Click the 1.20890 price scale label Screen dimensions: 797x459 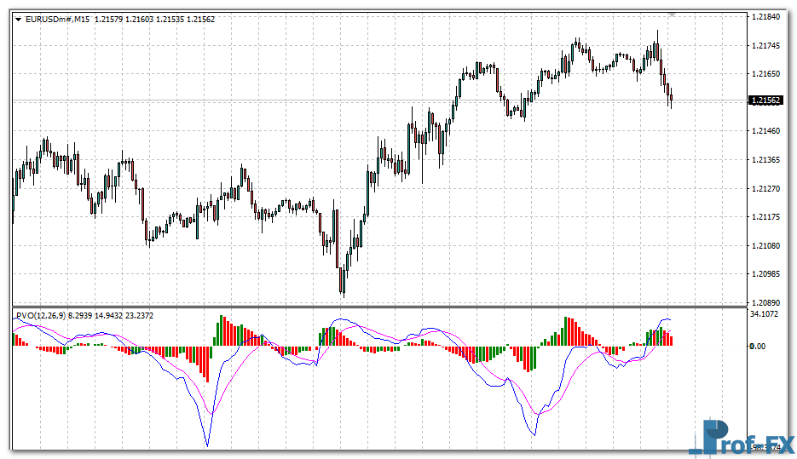pos(767,303)
